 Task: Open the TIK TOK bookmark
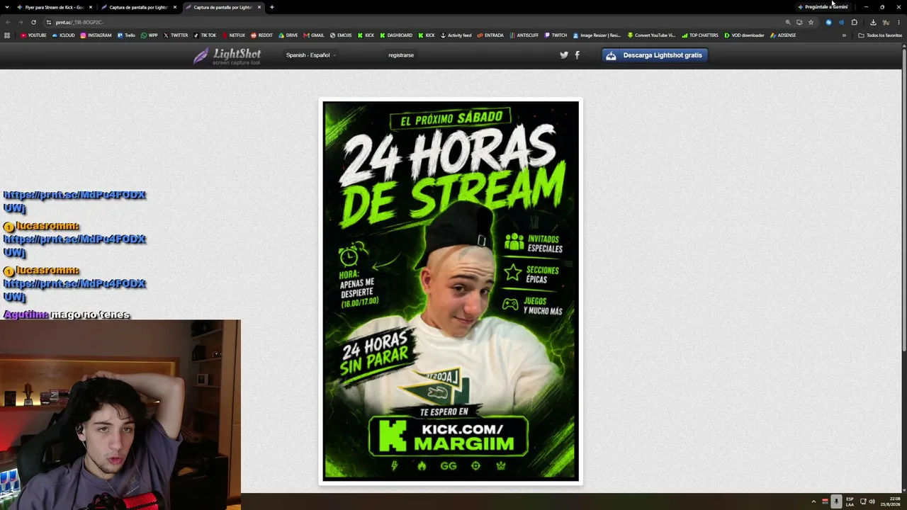click(205, 35)
